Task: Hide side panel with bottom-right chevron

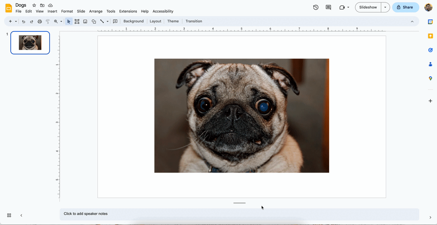Action: [x=430, y=217]
